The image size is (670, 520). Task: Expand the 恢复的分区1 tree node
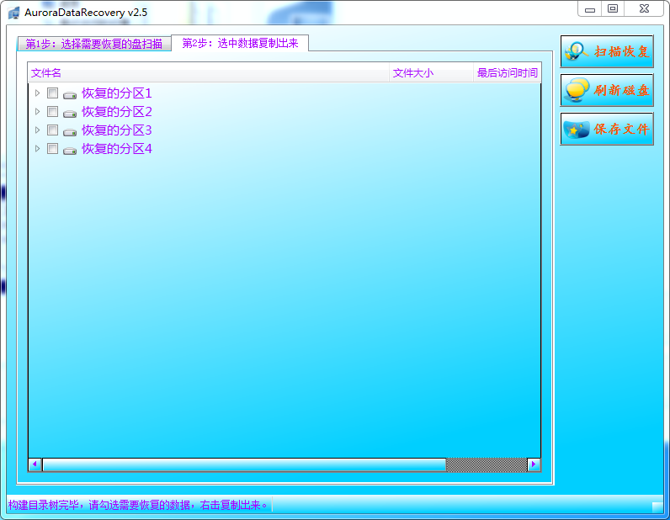pos(38,93)
